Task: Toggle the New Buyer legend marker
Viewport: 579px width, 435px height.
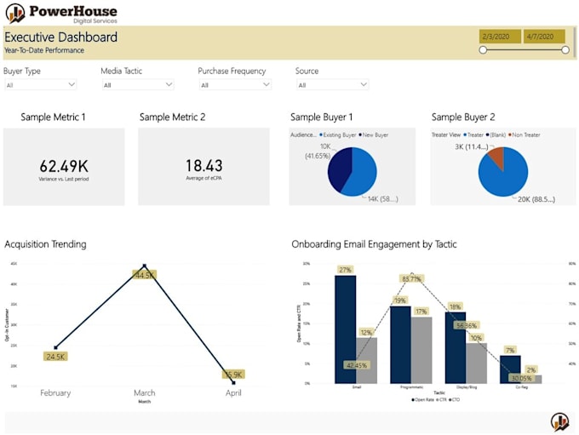Action: pos(360,135)
